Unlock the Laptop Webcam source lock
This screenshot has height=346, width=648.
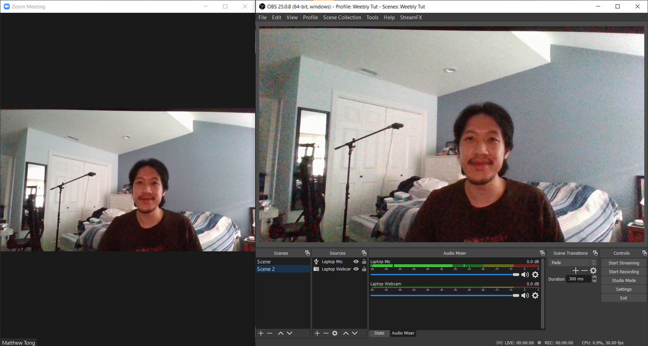coord(364,269)
